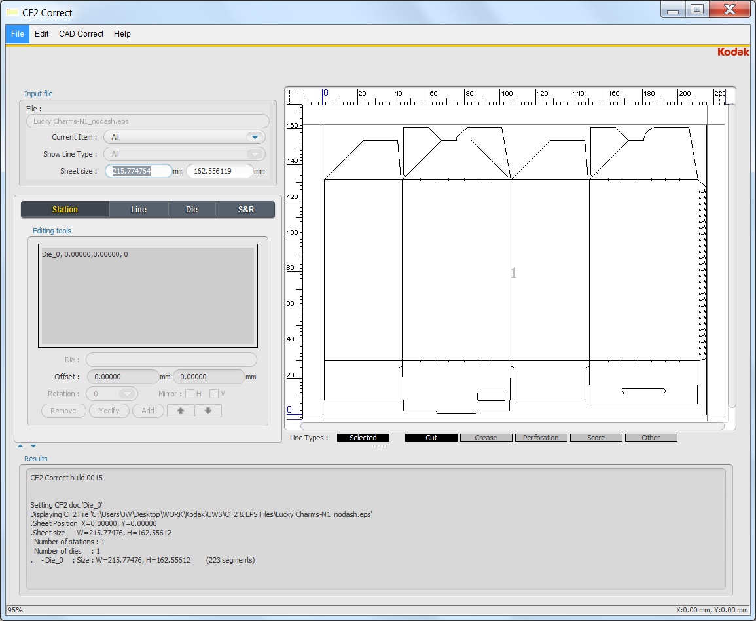Switch to the S&R tab
Viewport: 756px width, 621px height.
pos(245,210)
